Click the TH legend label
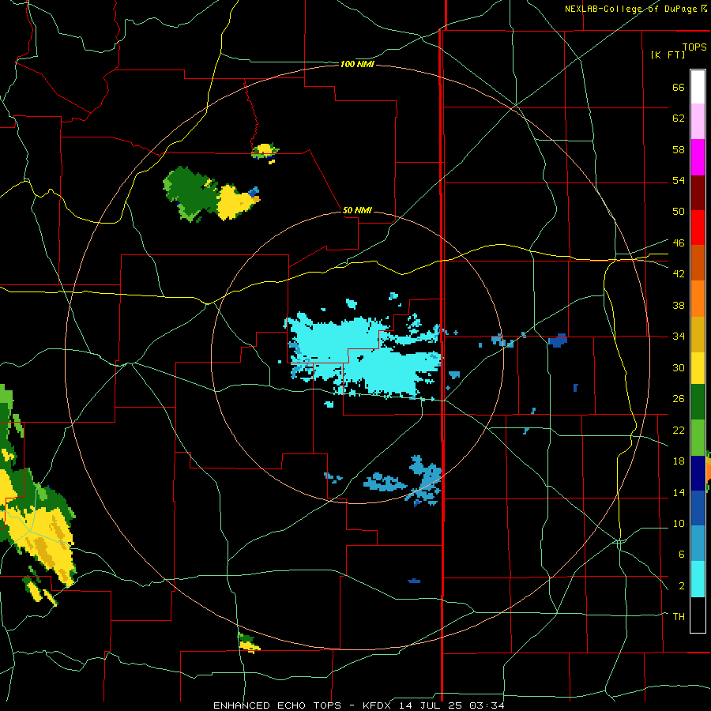711x711 pixels. [679, 617]
